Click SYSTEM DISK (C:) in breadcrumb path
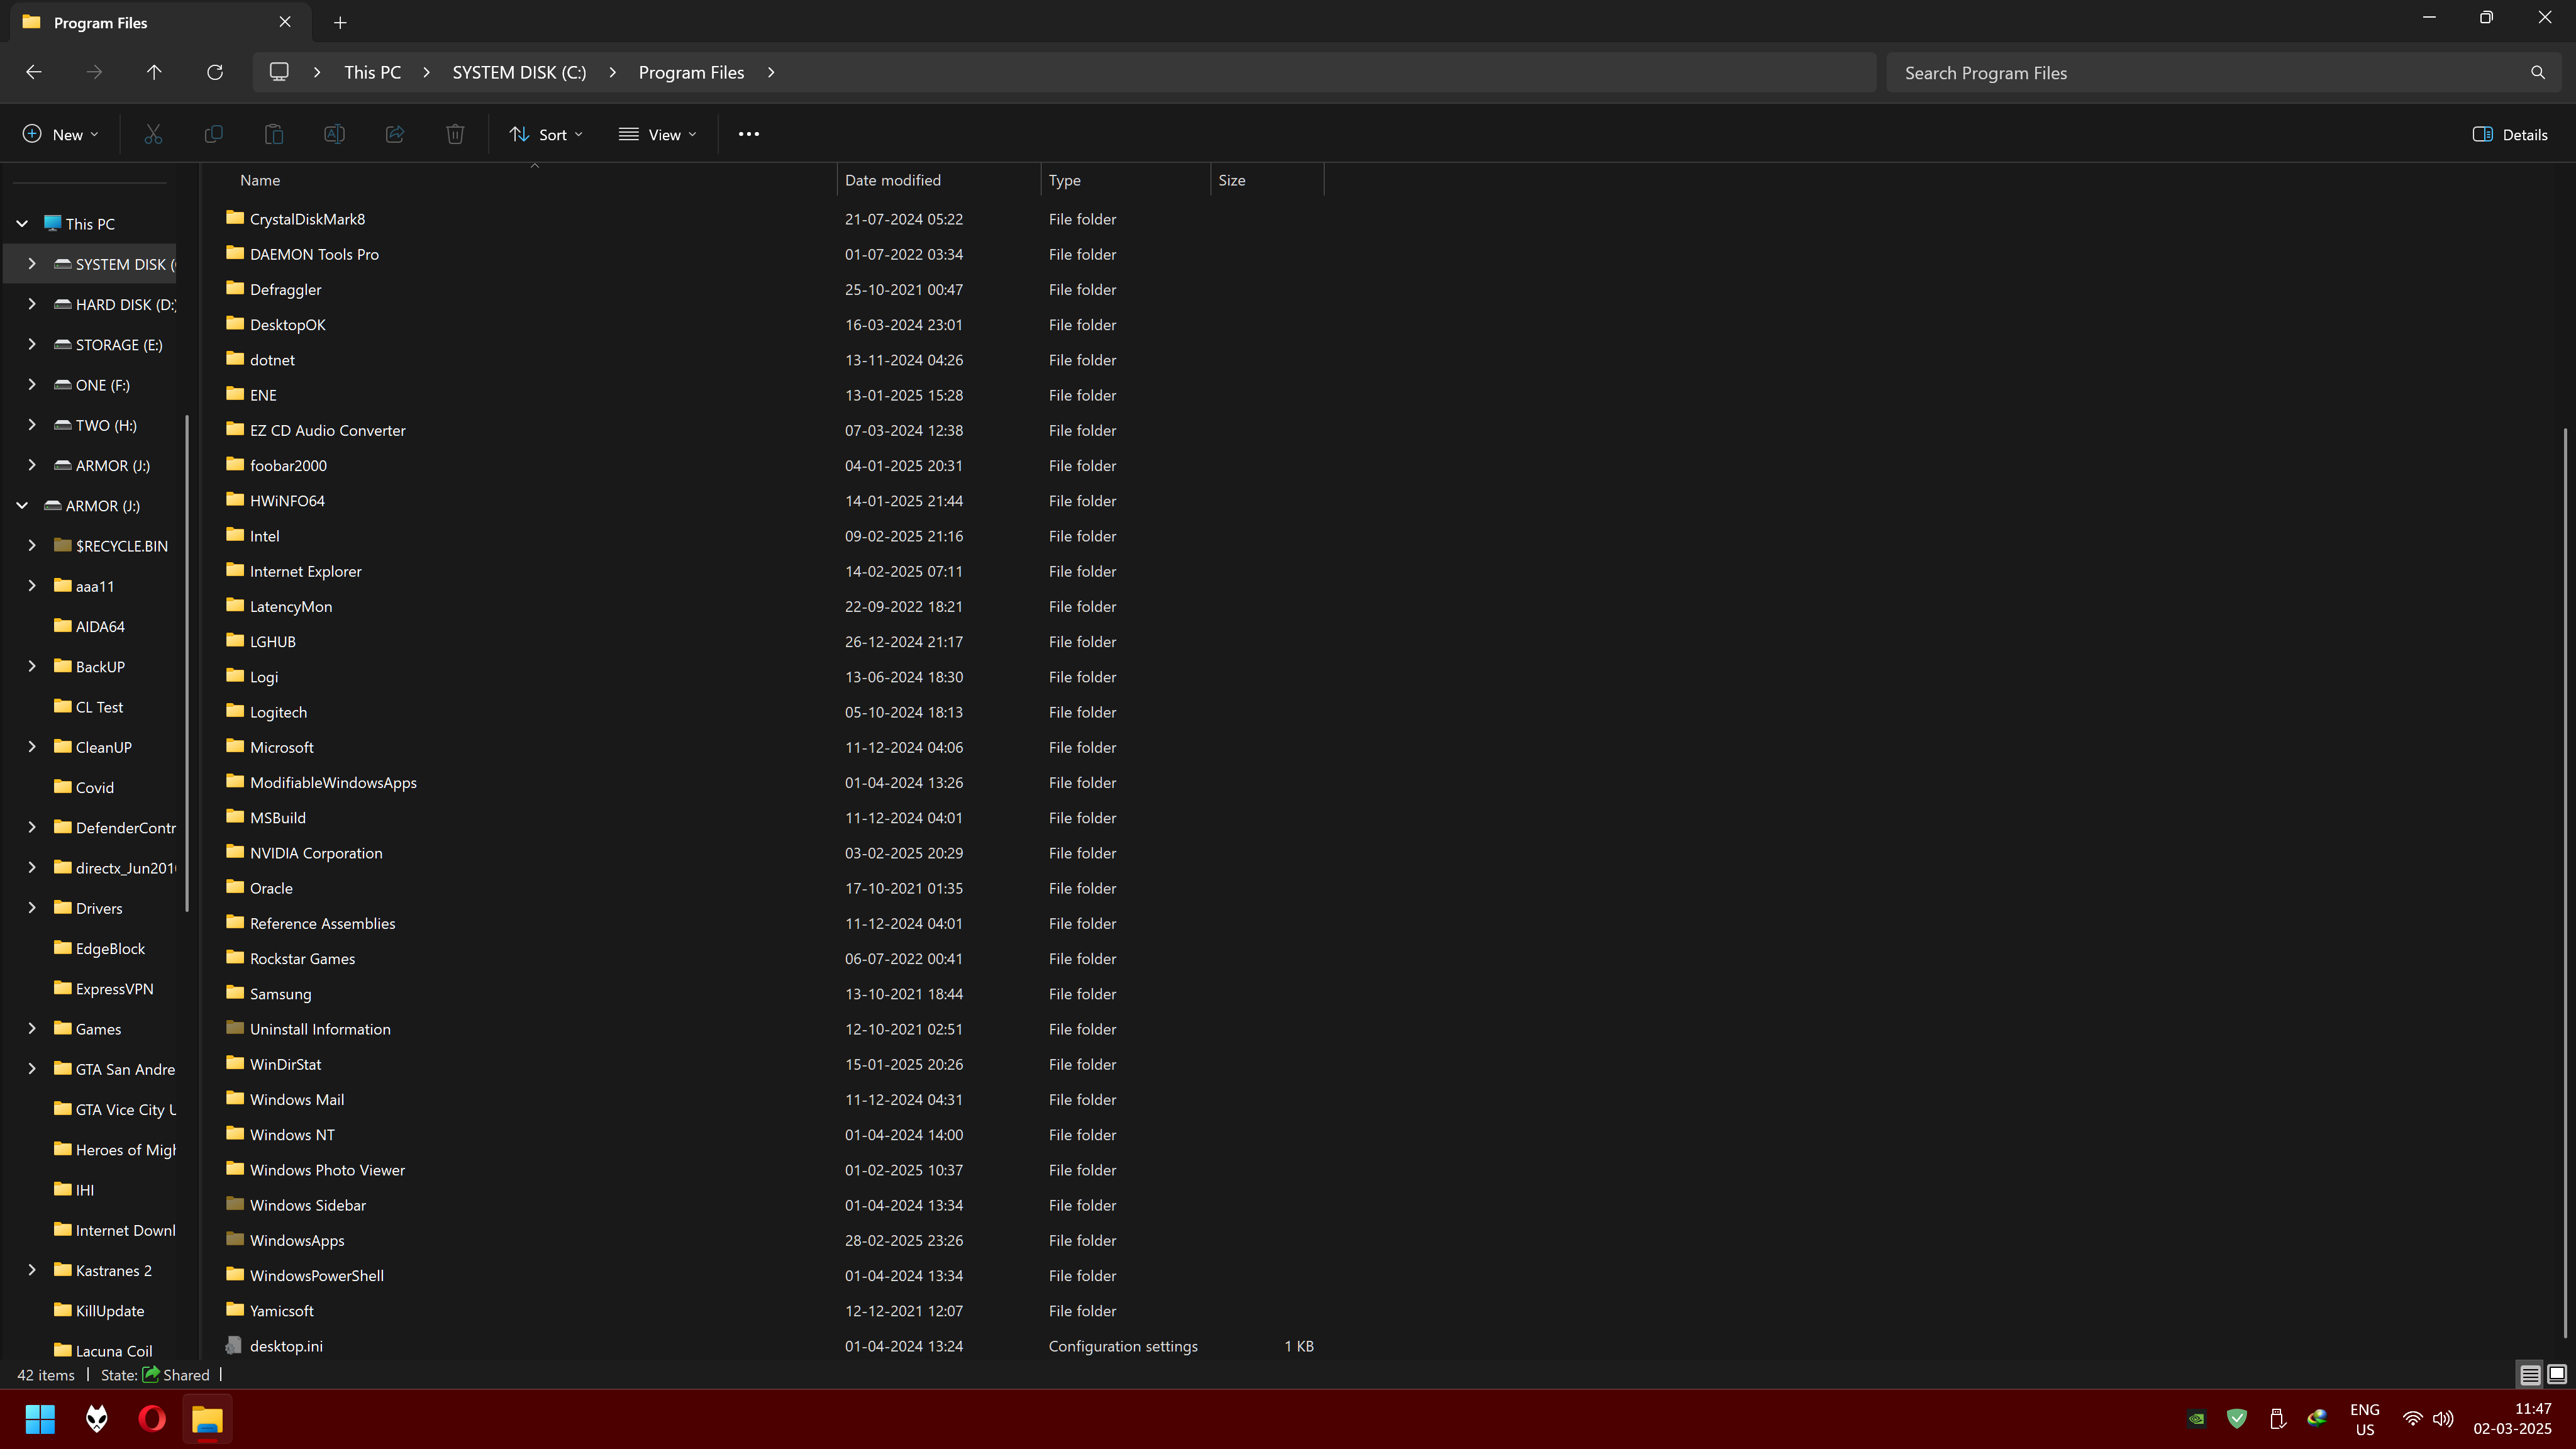The image size is (2576, 1449). (519, 72)
